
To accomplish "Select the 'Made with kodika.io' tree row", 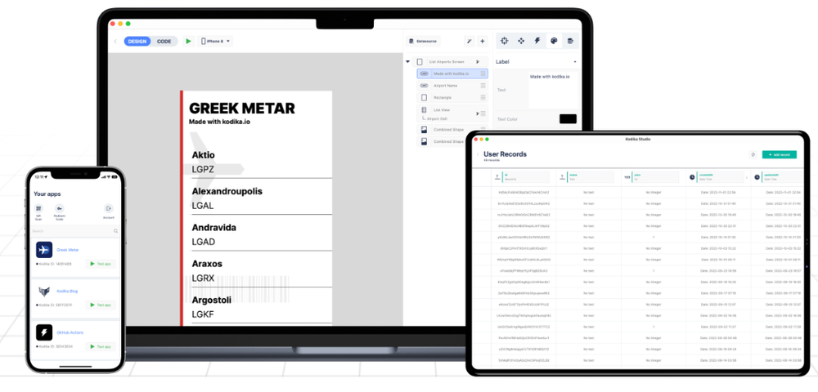I will (452, 74).
